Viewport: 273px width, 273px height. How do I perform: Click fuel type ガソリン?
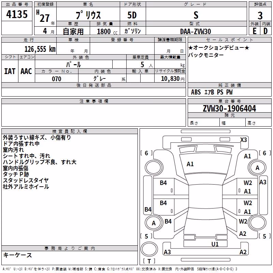[x=132, y=31]
